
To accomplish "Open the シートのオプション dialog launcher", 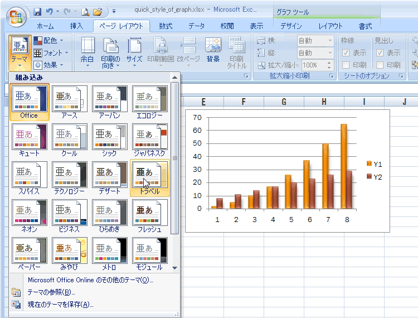I will point(401,76).
